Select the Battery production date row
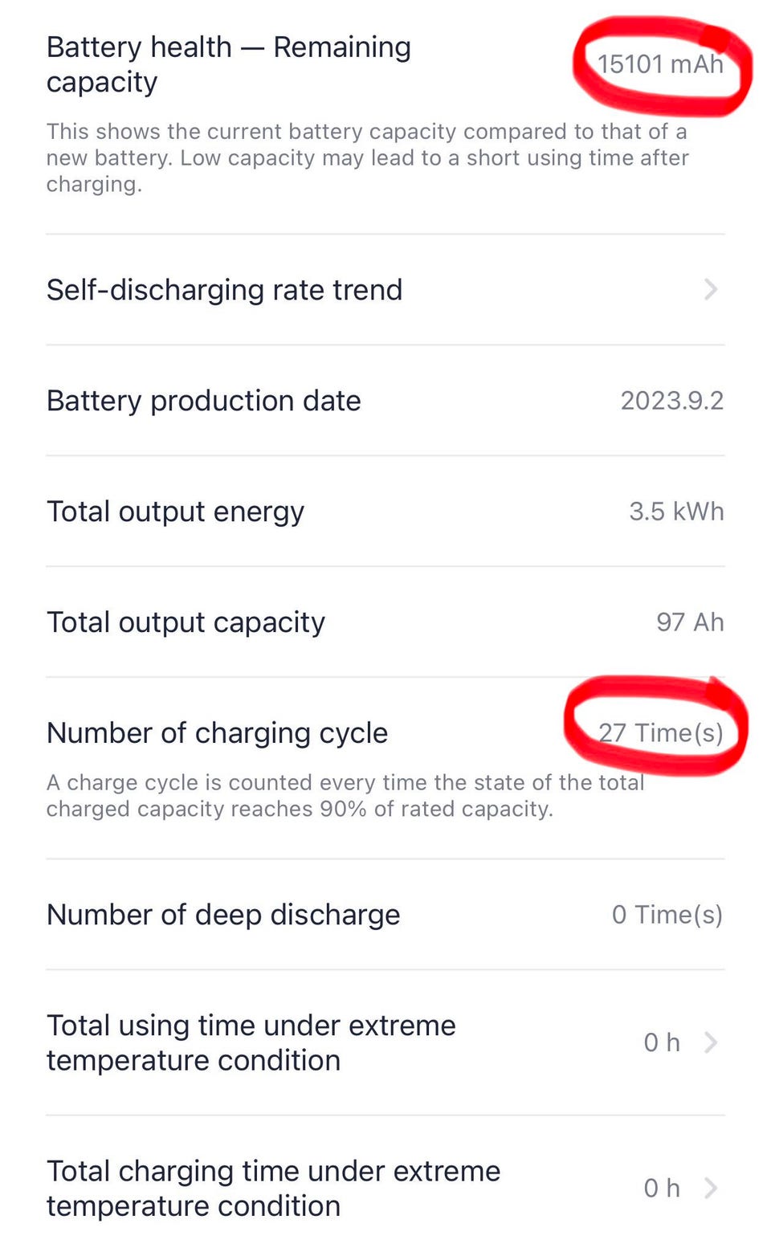Viewport: 771px width, 1244px height. (x=385, y=401)
